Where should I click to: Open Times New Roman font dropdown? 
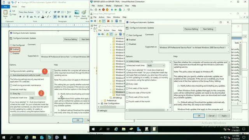[x=36, y=12]
